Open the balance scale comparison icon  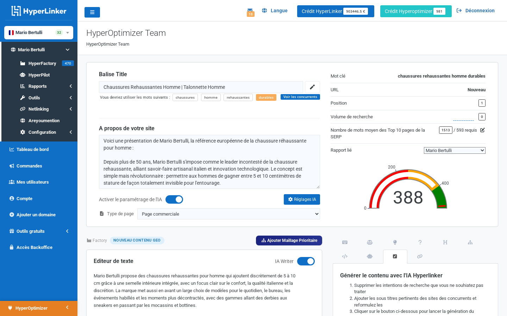[x=370, y=242]
